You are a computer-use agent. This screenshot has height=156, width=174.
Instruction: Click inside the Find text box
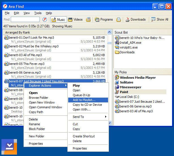(x=25, y=19)
